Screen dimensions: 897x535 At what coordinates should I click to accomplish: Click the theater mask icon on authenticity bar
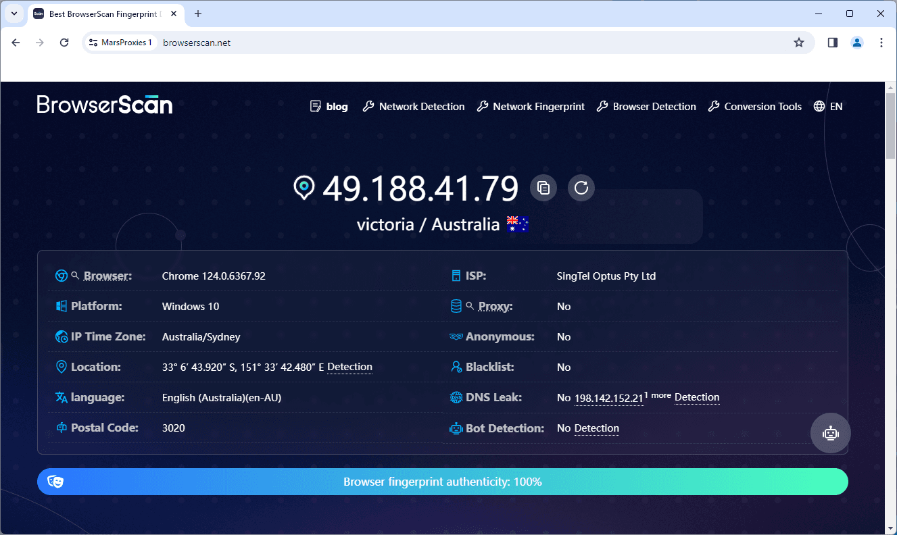[55, 482]
